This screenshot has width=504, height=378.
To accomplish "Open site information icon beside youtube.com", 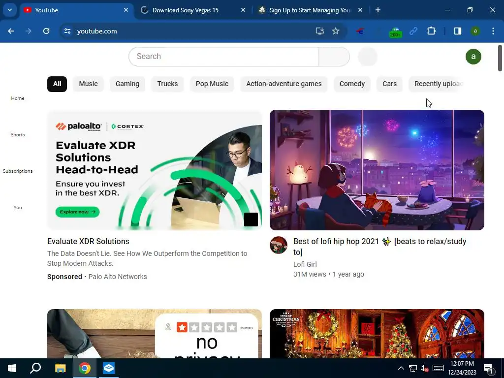I will pos(67,31).
